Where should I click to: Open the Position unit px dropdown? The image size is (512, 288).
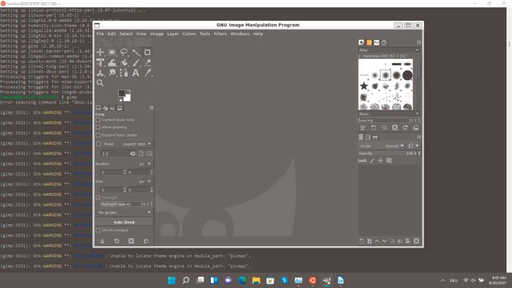coord(145,164)
